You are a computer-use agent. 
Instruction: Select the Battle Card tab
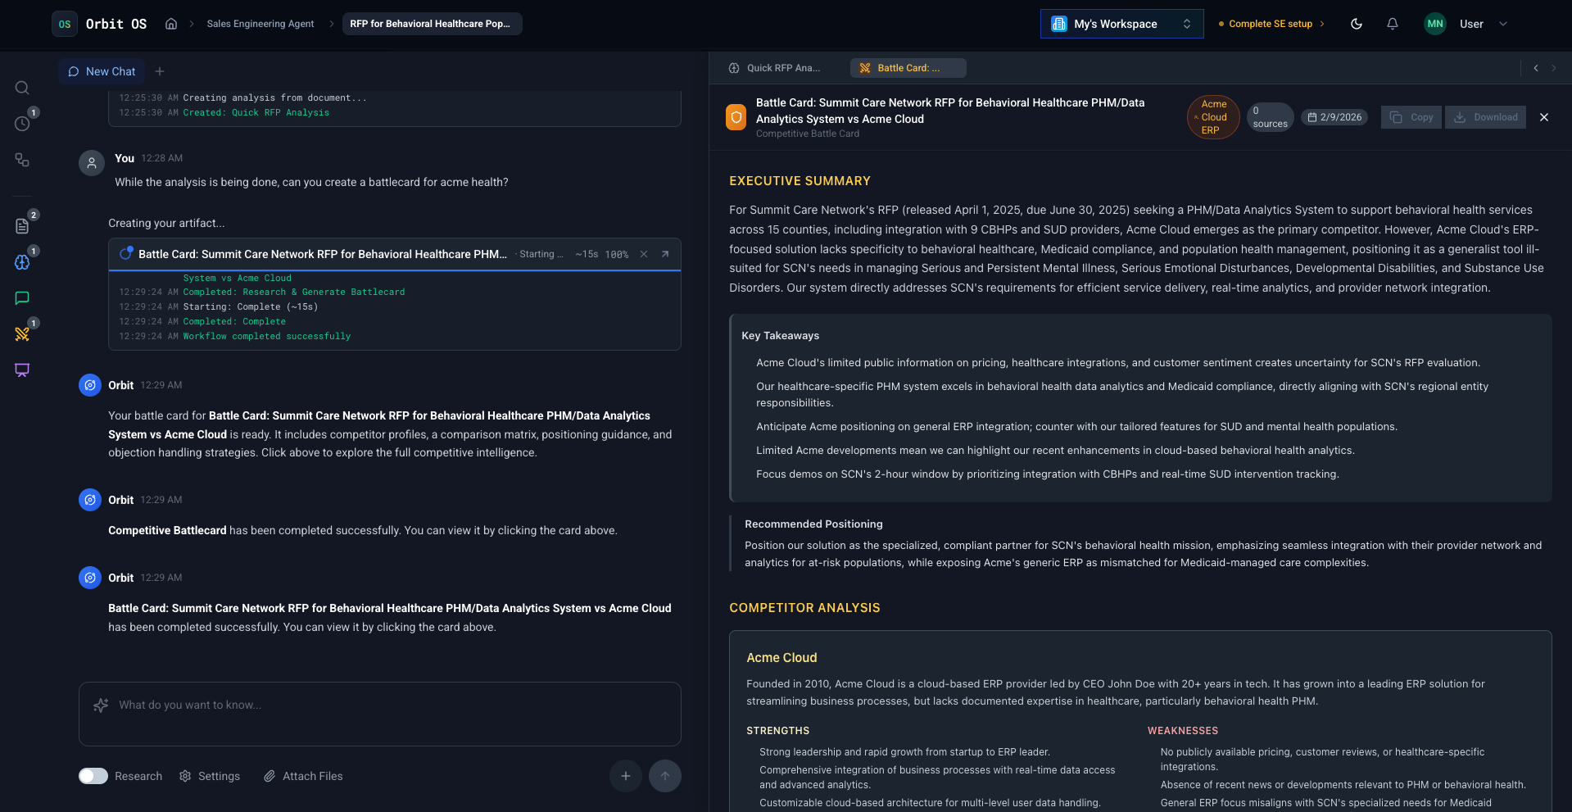(x=907, y=68)
